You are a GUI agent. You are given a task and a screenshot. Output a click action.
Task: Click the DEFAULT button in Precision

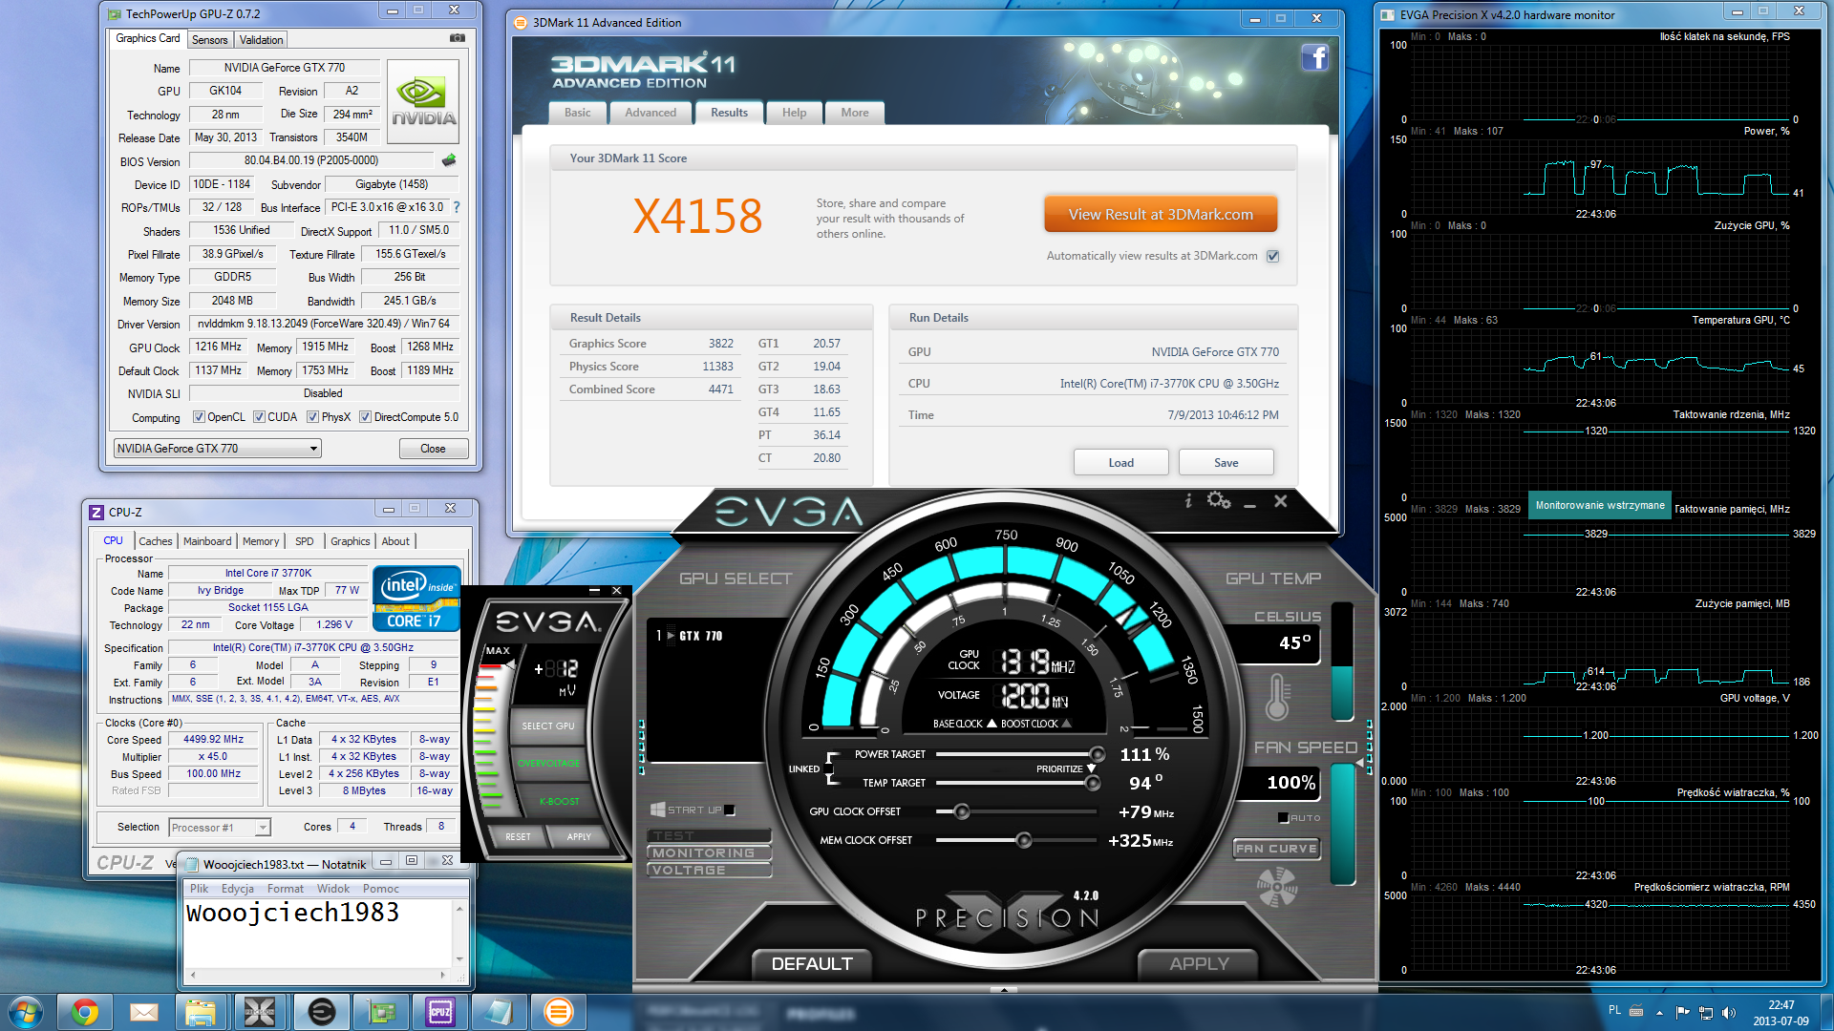[811, 964]
